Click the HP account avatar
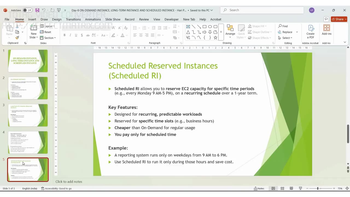Viewport: 350px width, 197px height. click(x=312, y=10)
